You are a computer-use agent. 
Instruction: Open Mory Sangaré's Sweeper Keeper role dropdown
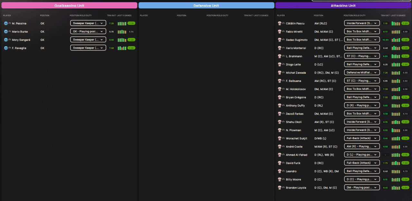(x=88, y=40)
